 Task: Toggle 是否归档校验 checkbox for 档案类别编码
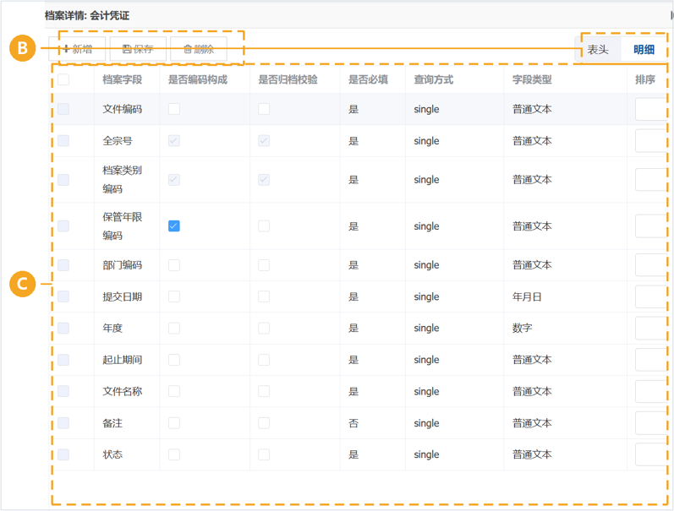pos(264,180)
